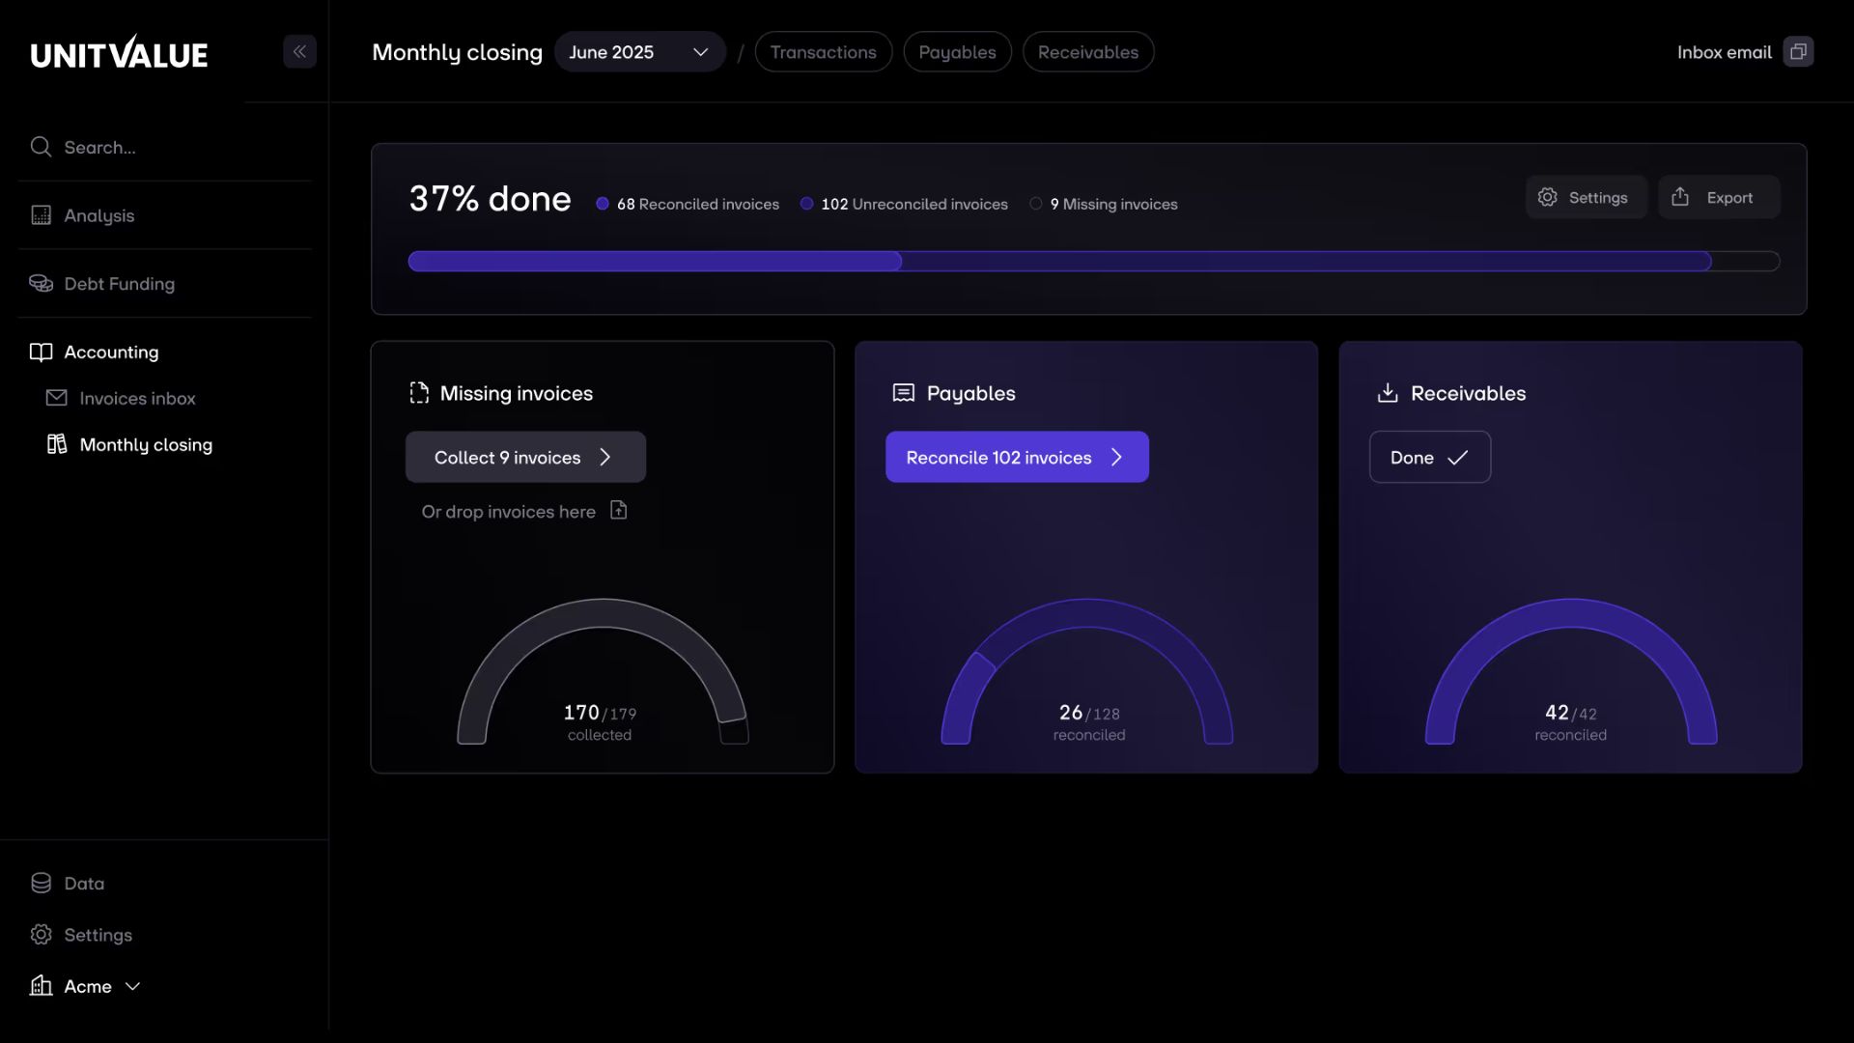
Task: Click the Done checkmark button in Receivables
Action: pyautogui.click(x=1429, y=457)
